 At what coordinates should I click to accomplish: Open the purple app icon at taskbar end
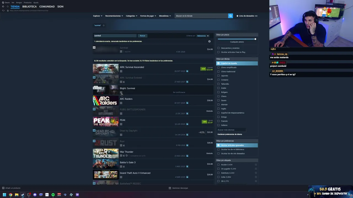(x=77, y=195)
